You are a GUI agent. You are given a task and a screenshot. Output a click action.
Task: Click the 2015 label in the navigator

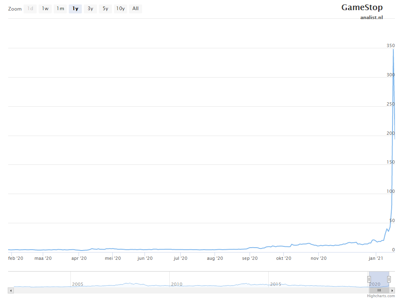pyautogui.click(x=276, y=284)
